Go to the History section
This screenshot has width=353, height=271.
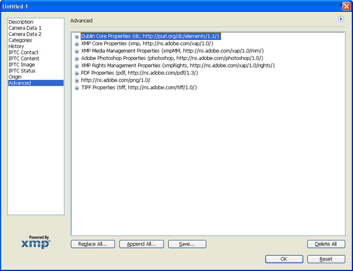[16, 46]
